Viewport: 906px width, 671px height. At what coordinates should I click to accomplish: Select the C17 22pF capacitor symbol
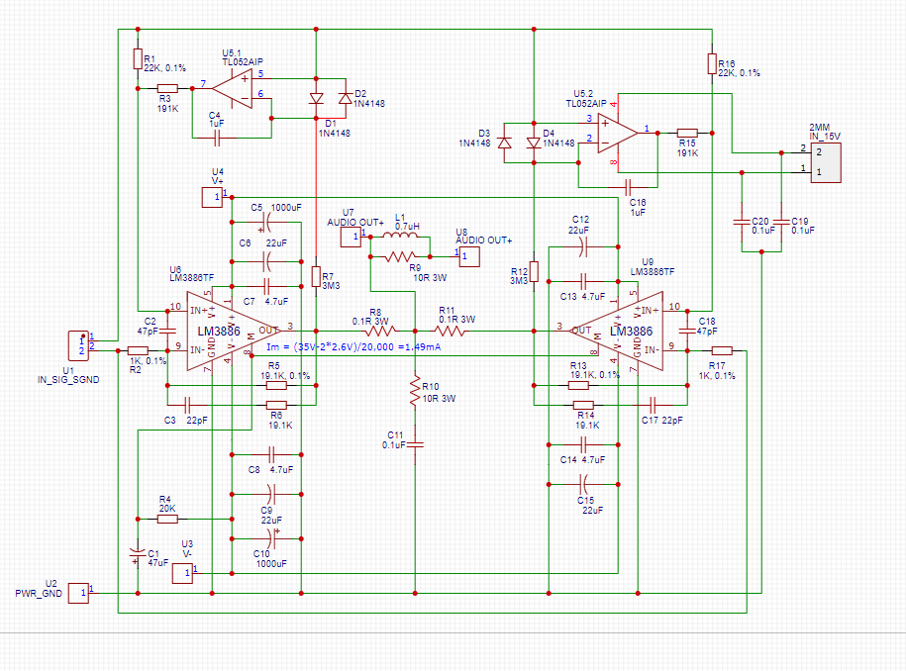653,405
